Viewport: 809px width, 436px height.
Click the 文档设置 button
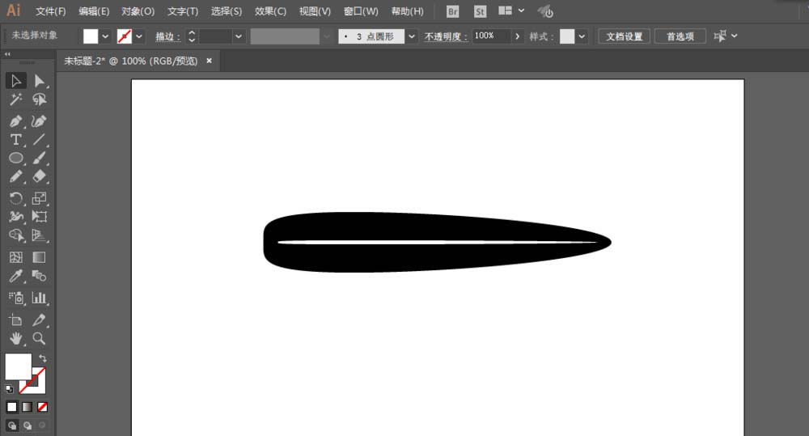623,36
